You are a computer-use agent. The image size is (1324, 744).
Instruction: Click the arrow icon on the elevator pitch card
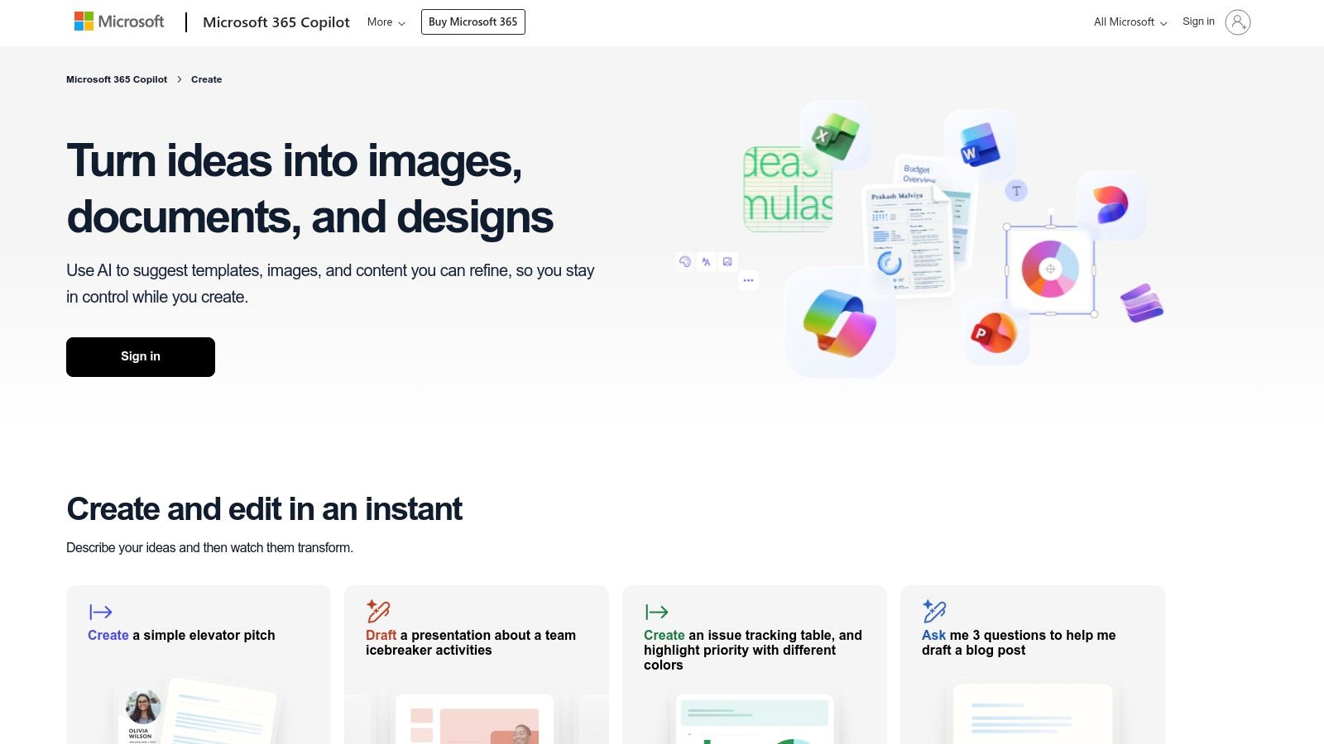click(101, 612)
